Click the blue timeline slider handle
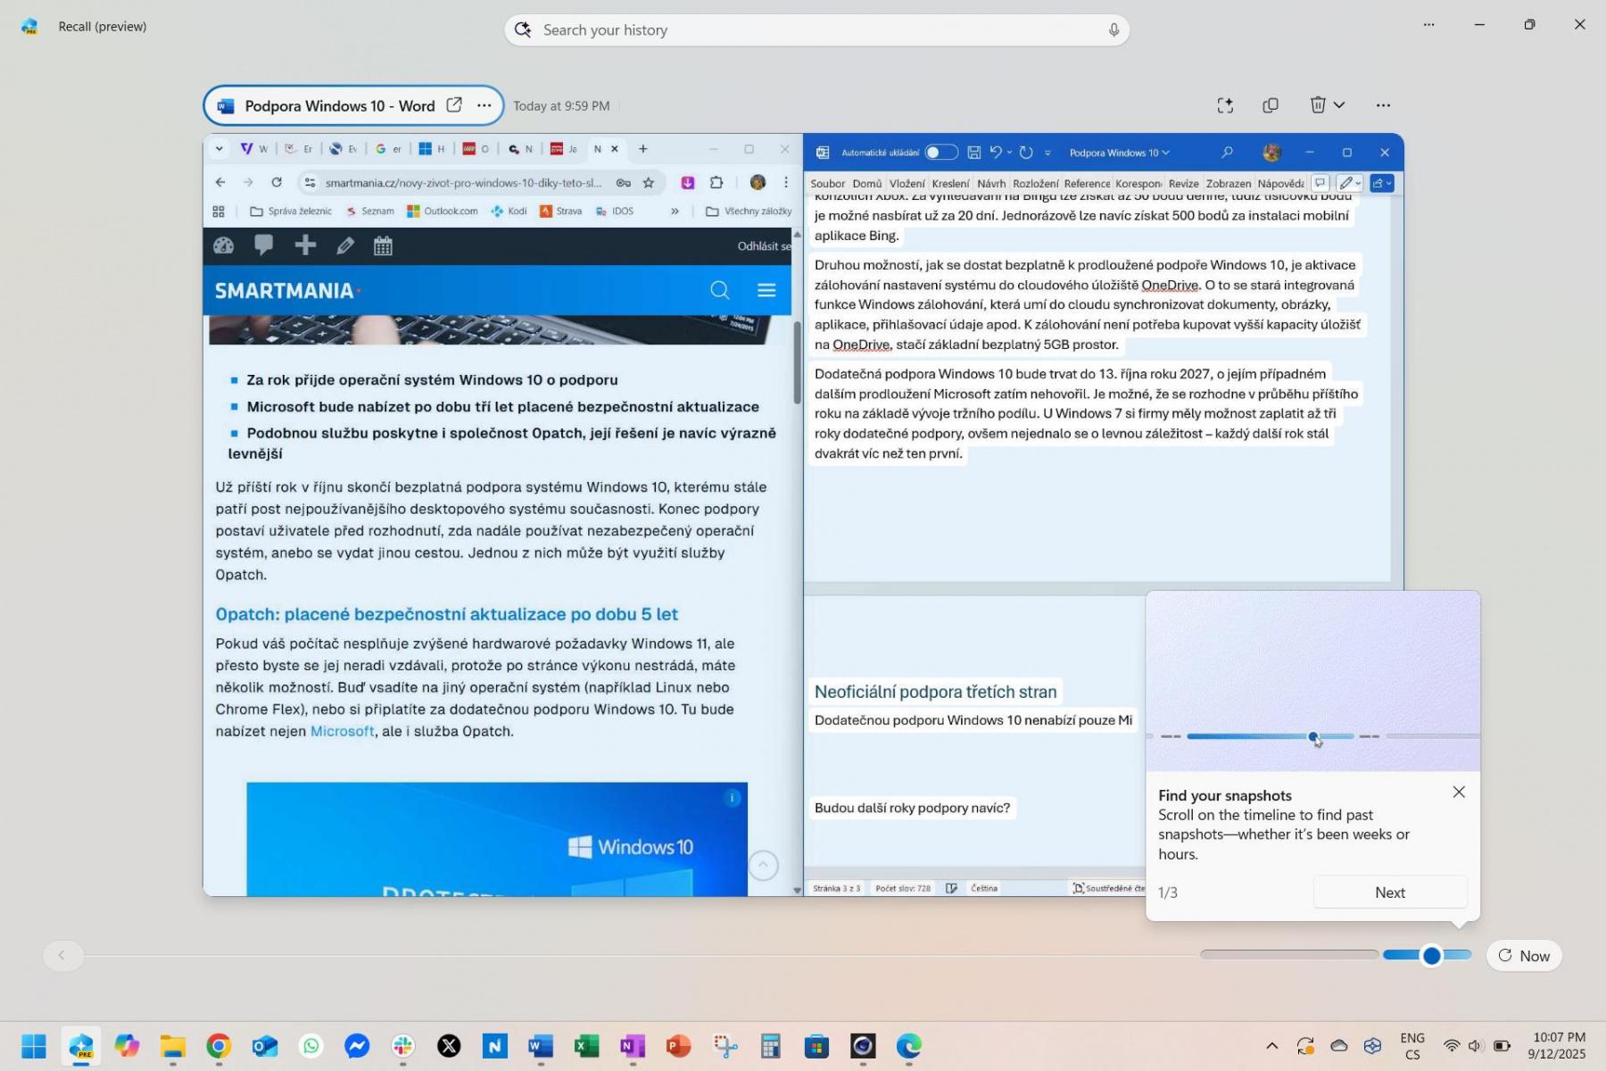The width and height of the screenshot is (1606, 1071). pyautogui.click(x=1431, y=956)
